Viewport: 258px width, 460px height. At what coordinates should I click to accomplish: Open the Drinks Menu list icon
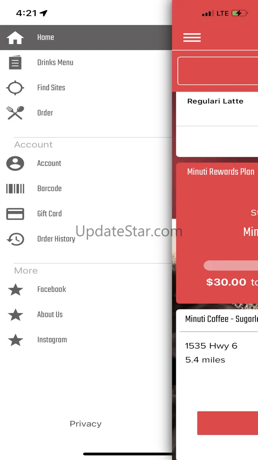point(15,63)
